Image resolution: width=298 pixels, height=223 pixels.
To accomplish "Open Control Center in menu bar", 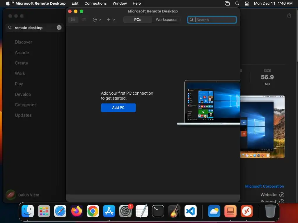I will (x=247, y=3).
